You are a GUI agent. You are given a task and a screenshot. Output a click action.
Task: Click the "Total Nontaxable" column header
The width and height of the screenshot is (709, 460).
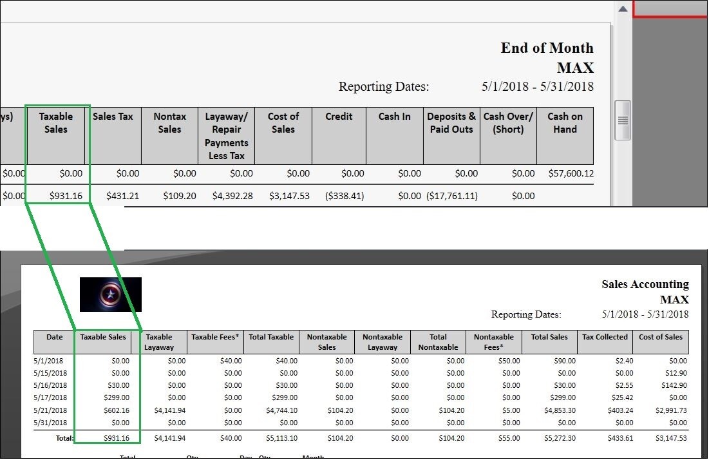pos(438,342)
